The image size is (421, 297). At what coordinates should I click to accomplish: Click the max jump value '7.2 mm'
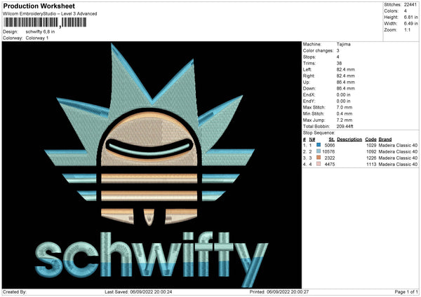coord(345,120)
